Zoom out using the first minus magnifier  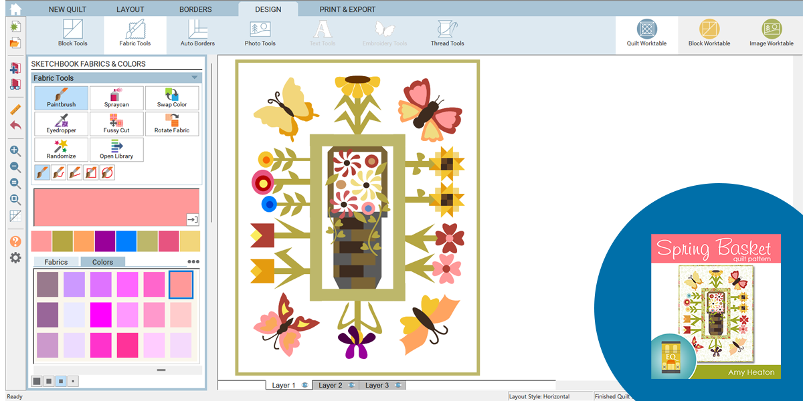pos(15,167)
